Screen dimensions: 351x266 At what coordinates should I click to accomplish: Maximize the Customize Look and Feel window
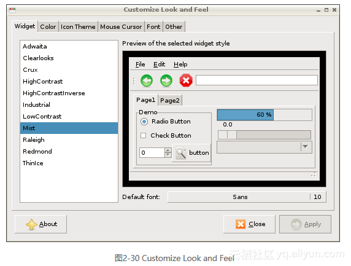(326, 10)
